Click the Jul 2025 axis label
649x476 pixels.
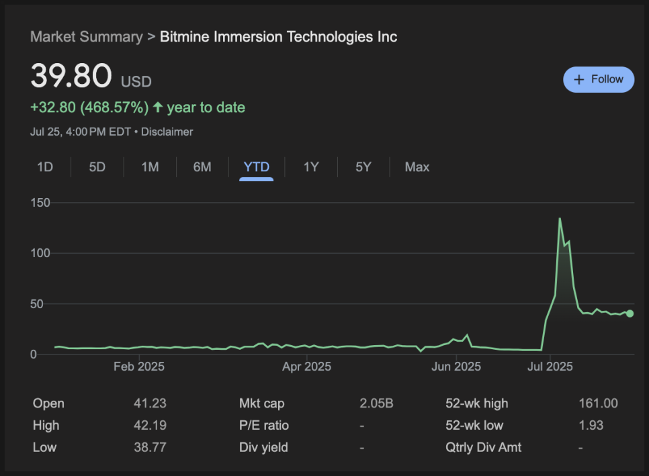(x=550, y=367)
